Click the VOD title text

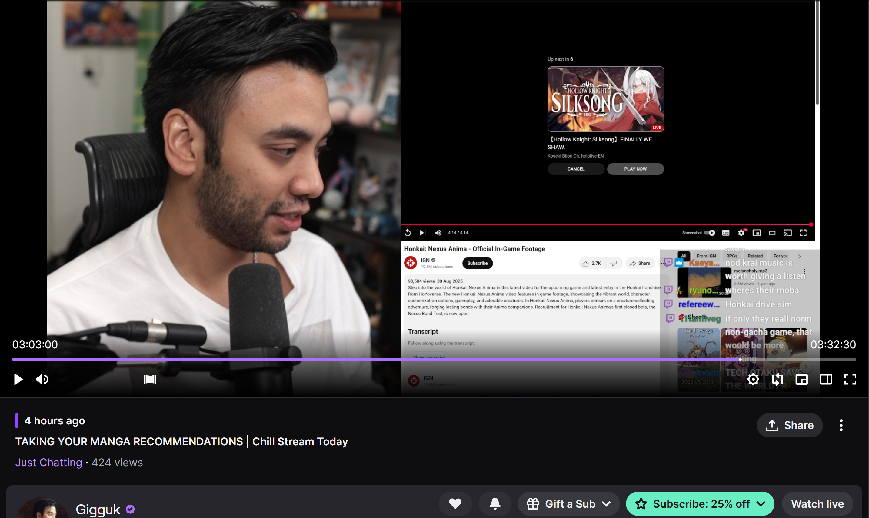click(x=181, y=441)
